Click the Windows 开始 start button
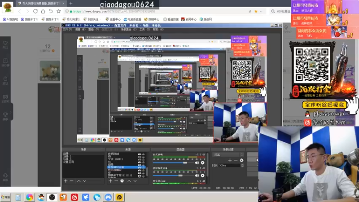359x202 pixels. [x=6, y=197]
